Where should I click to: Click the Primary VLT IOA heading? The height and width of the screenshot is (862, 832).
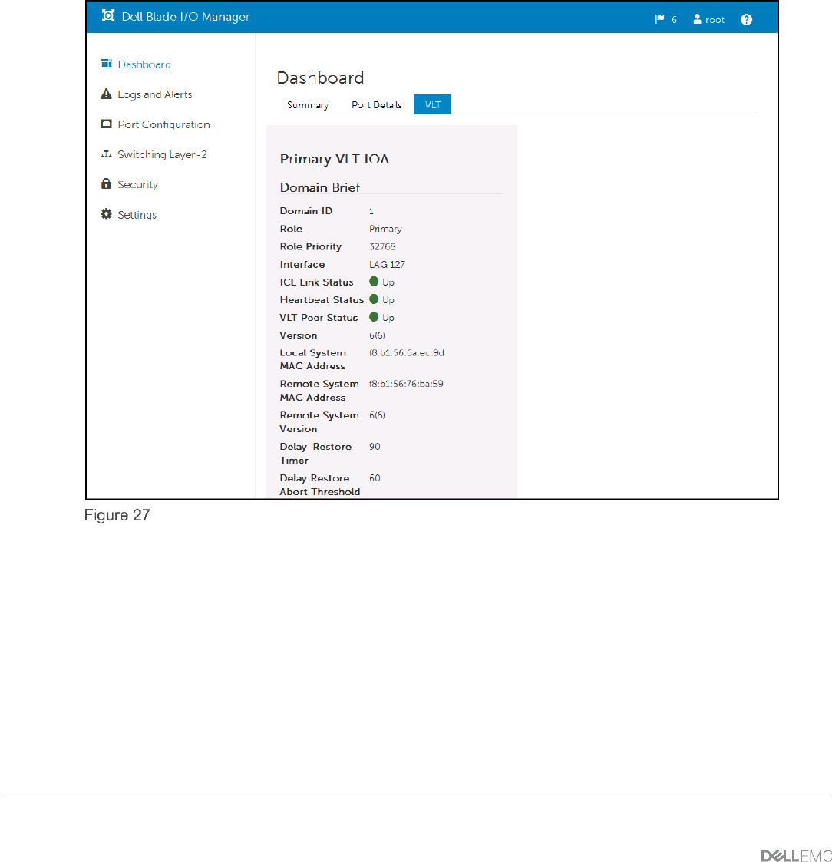pyautogui.click(x=335, y=159)
